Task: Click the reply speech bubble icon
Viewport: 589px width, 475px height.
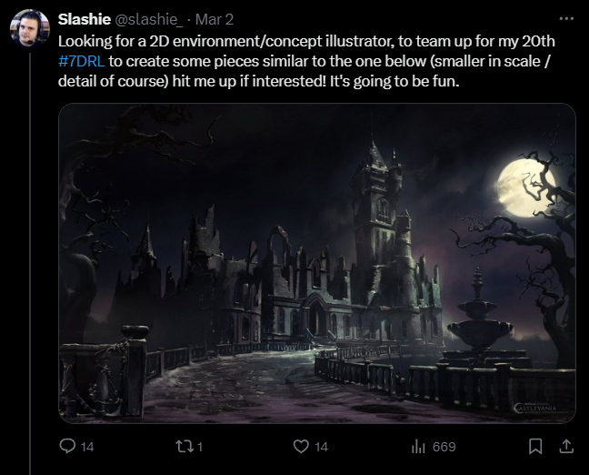Action: (x=66, y=447)
